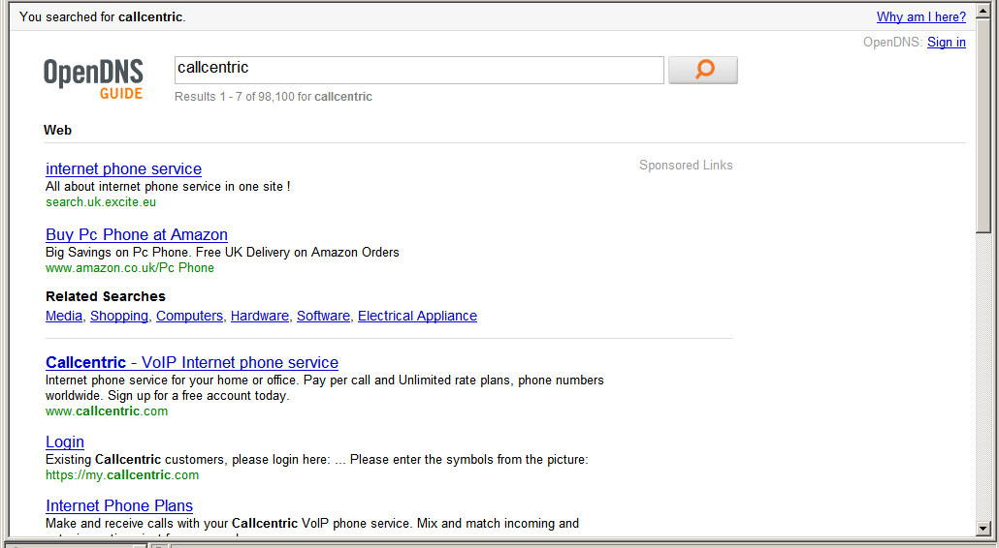Click the www.amazon.co.uk/Pc Phone URL text
The width and height of the screenshot is (999, 548).
(x=129, y=268)
